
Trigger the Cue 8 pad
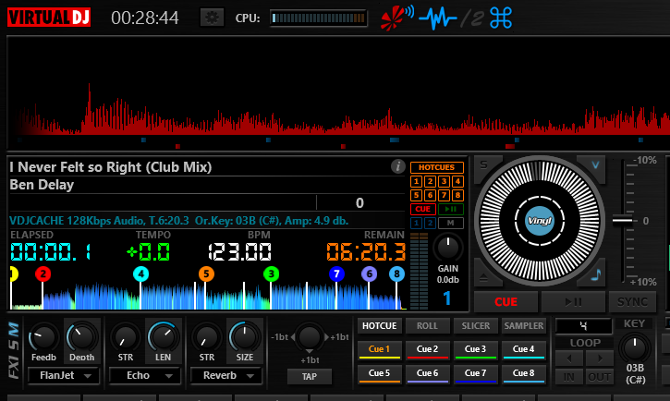(x=524, y=373)
